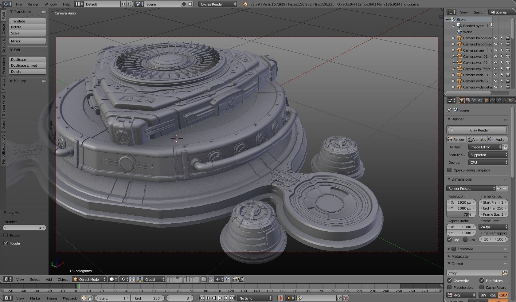Click the Duplicate Linked button
The height and width of the screenshot is (302, 516).
click(27, 65)
